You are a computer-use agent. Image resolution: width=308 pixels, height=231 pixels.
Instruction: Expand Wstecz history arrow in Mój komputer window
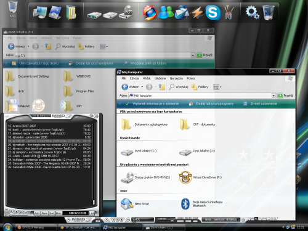(142, 87)
